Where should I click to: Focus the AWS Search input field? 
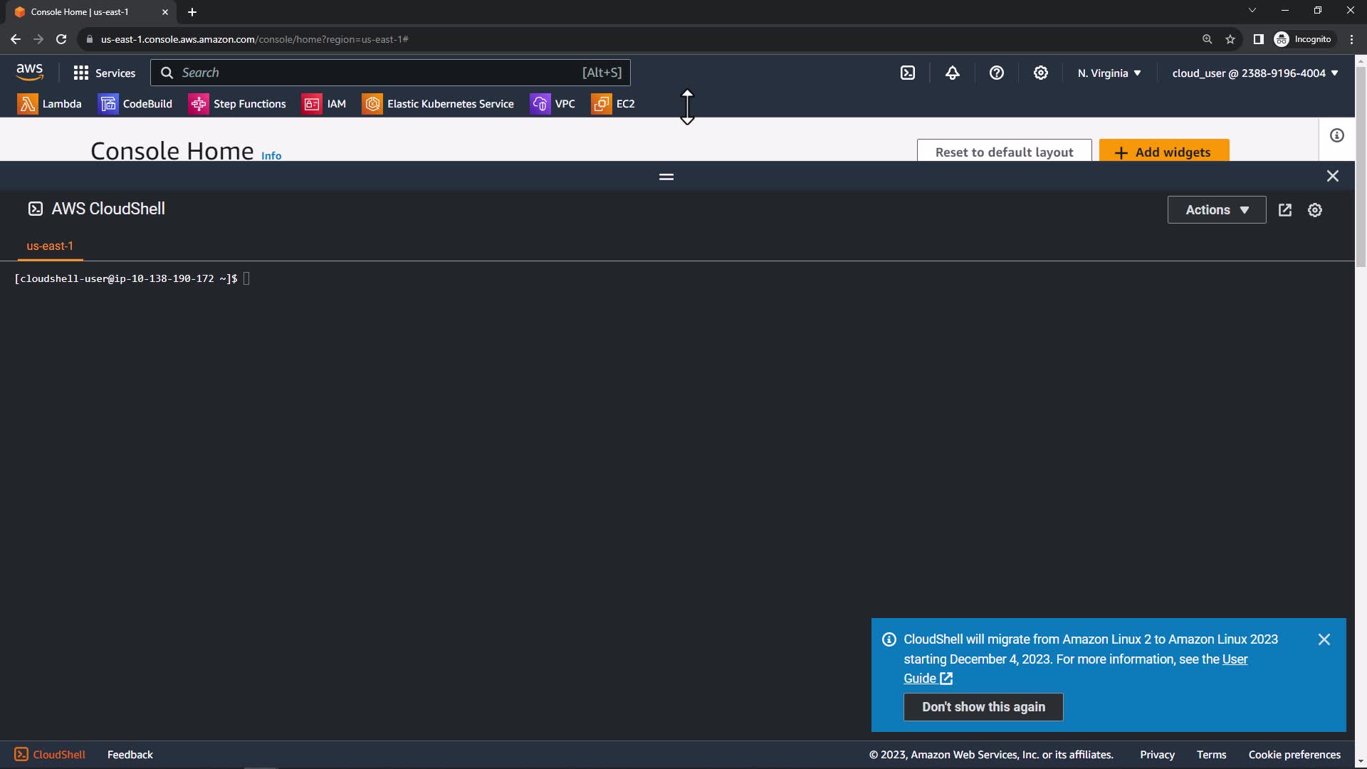[377, 73]
